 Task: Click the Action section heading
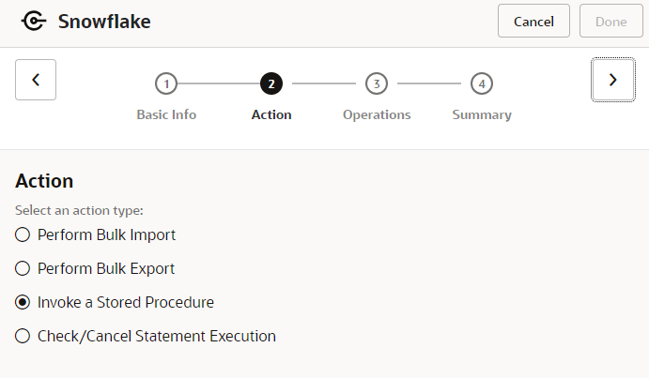coord(44,181)
